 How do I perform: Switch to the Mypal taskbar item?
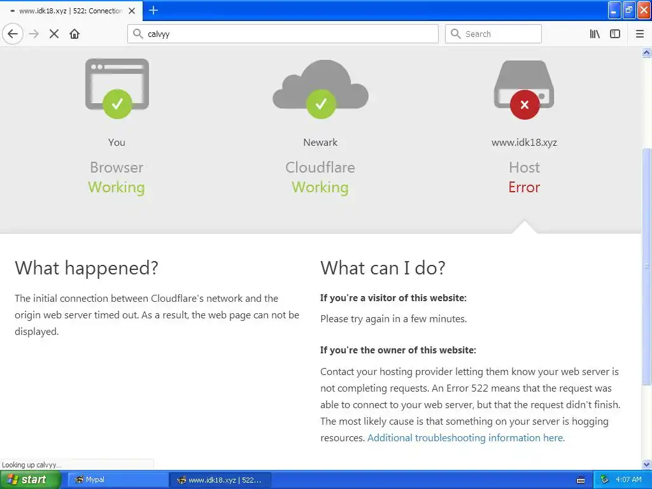pos(117,480)
